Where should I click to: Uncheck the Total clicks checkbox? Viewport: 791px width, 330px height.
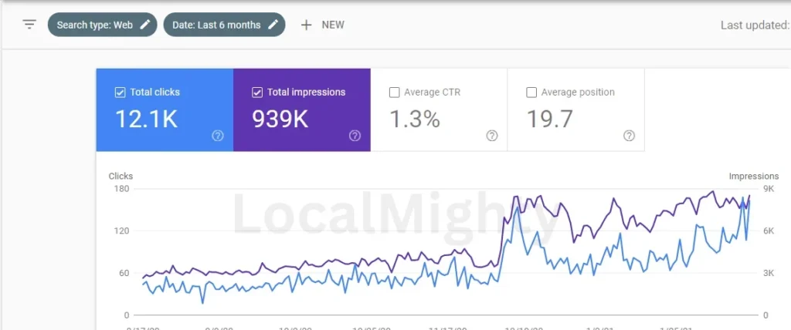coord(120,93)
